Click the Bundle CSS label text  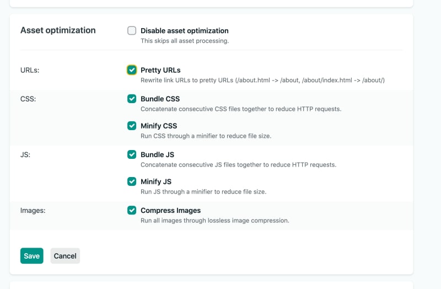(x=160, y=99)
